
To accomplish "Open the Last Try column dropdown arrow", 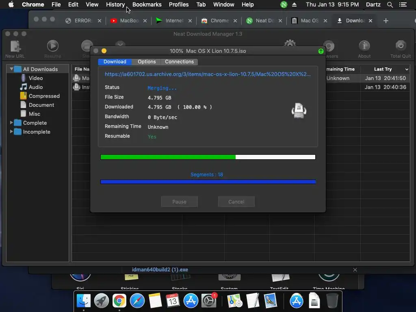I will 407,69.
